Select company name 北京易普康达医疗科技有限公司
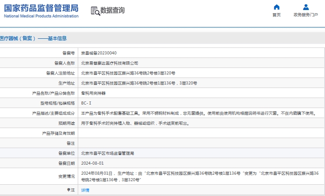 (x=110, y=63)
